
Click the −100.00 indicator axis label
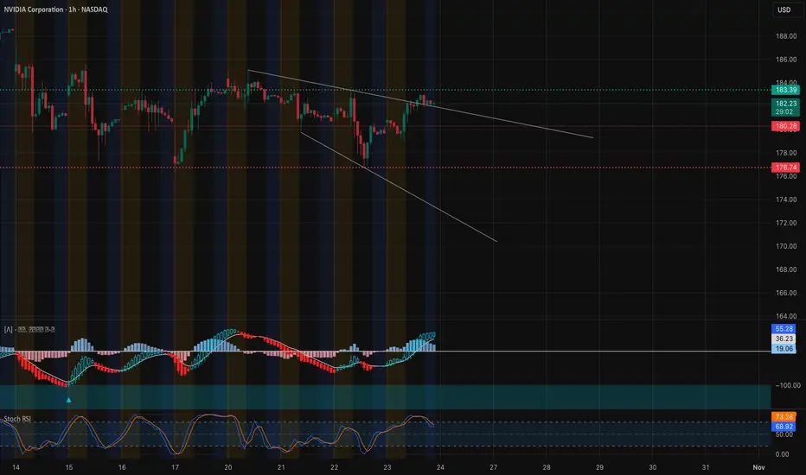tap(788, 385)
